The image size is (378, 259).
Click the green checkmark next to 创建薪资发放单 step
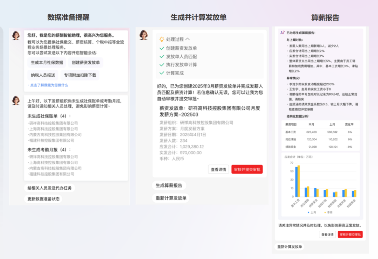click(161, 48)
